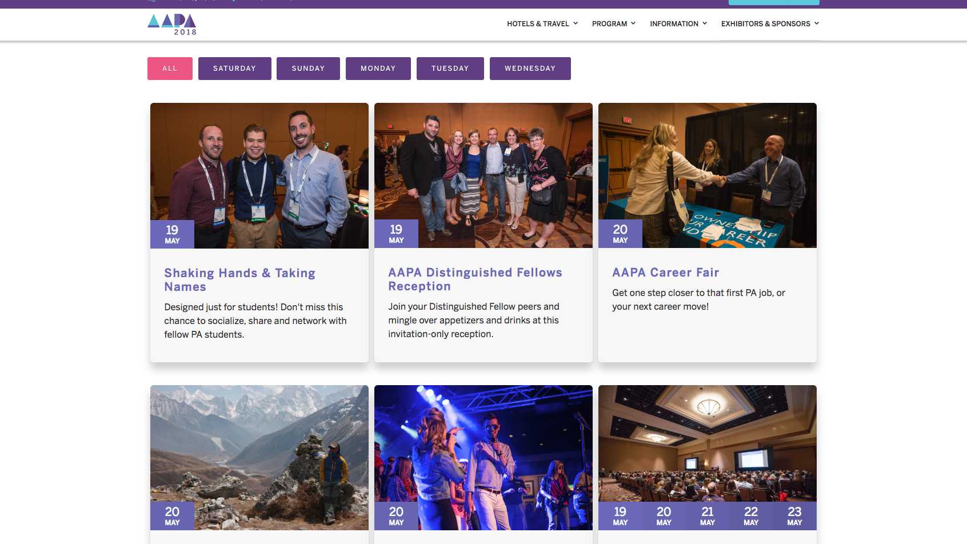967x544 pixels.
Task: Click the 21 May badge on ballroom card
Action: (708, 516)
